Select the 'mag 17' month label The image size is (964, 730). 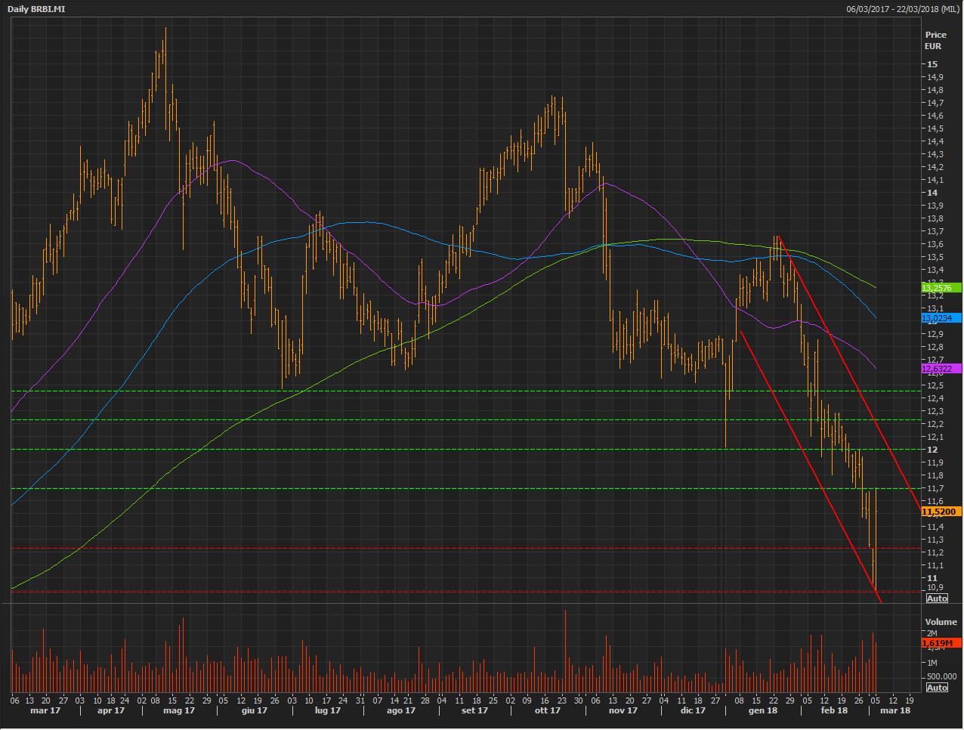[x=179, y=710]
